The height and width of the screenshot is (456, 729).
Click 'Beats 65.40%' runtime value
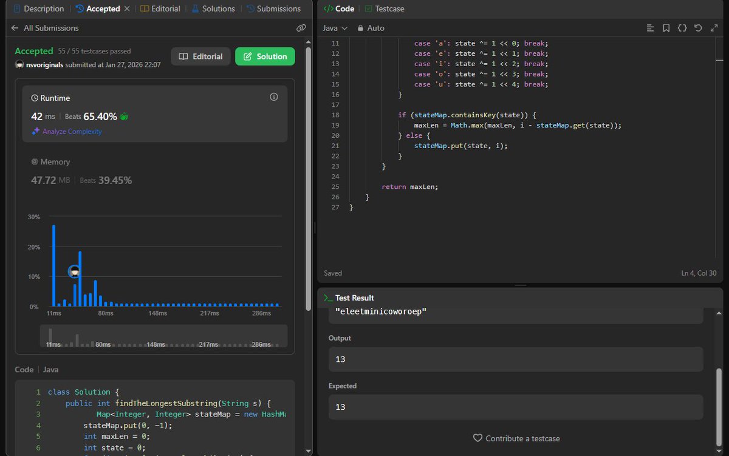tap(91, 116)
